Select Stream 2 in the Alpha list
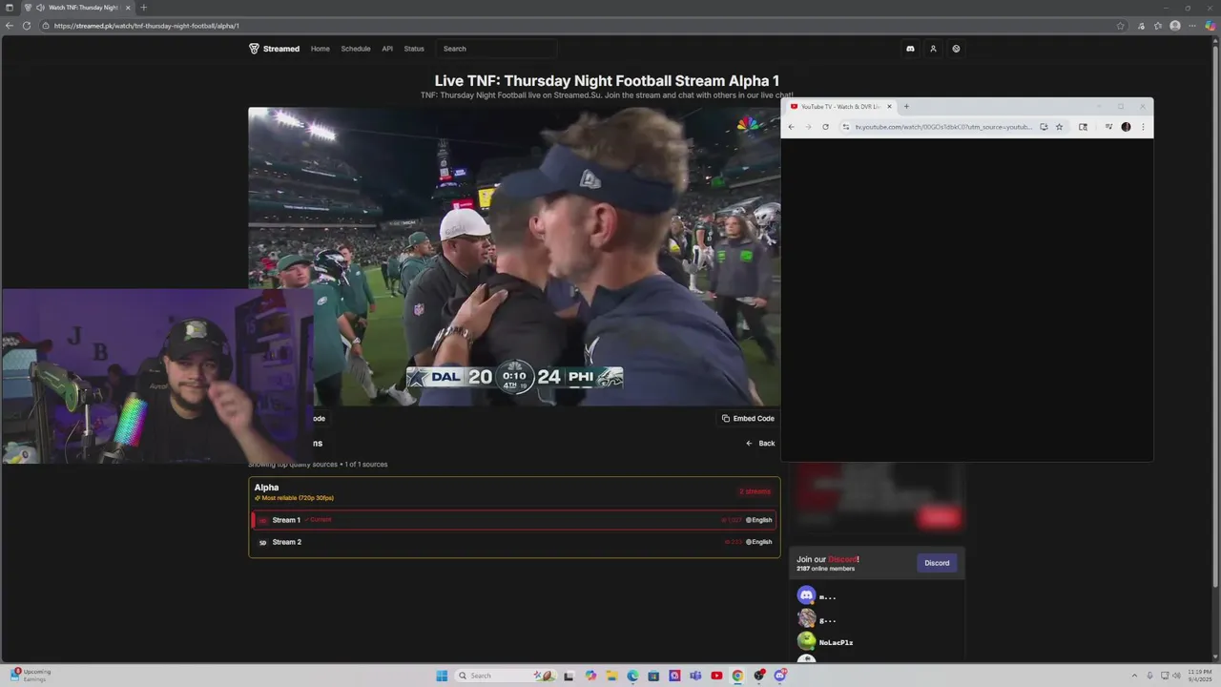 coord(514,542)
